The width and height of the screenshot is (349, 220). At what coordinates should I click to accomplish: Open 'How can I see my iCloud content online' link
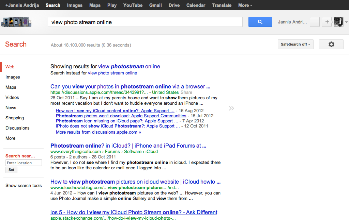115,111
